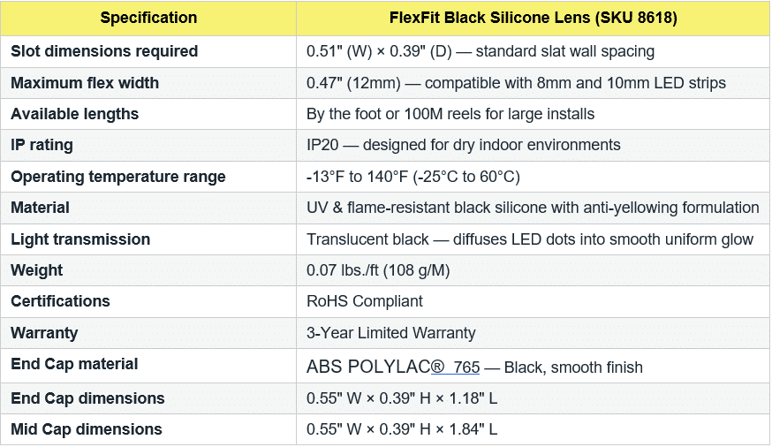
Task: Select the Available lengths row label
Action: (75, 114)
